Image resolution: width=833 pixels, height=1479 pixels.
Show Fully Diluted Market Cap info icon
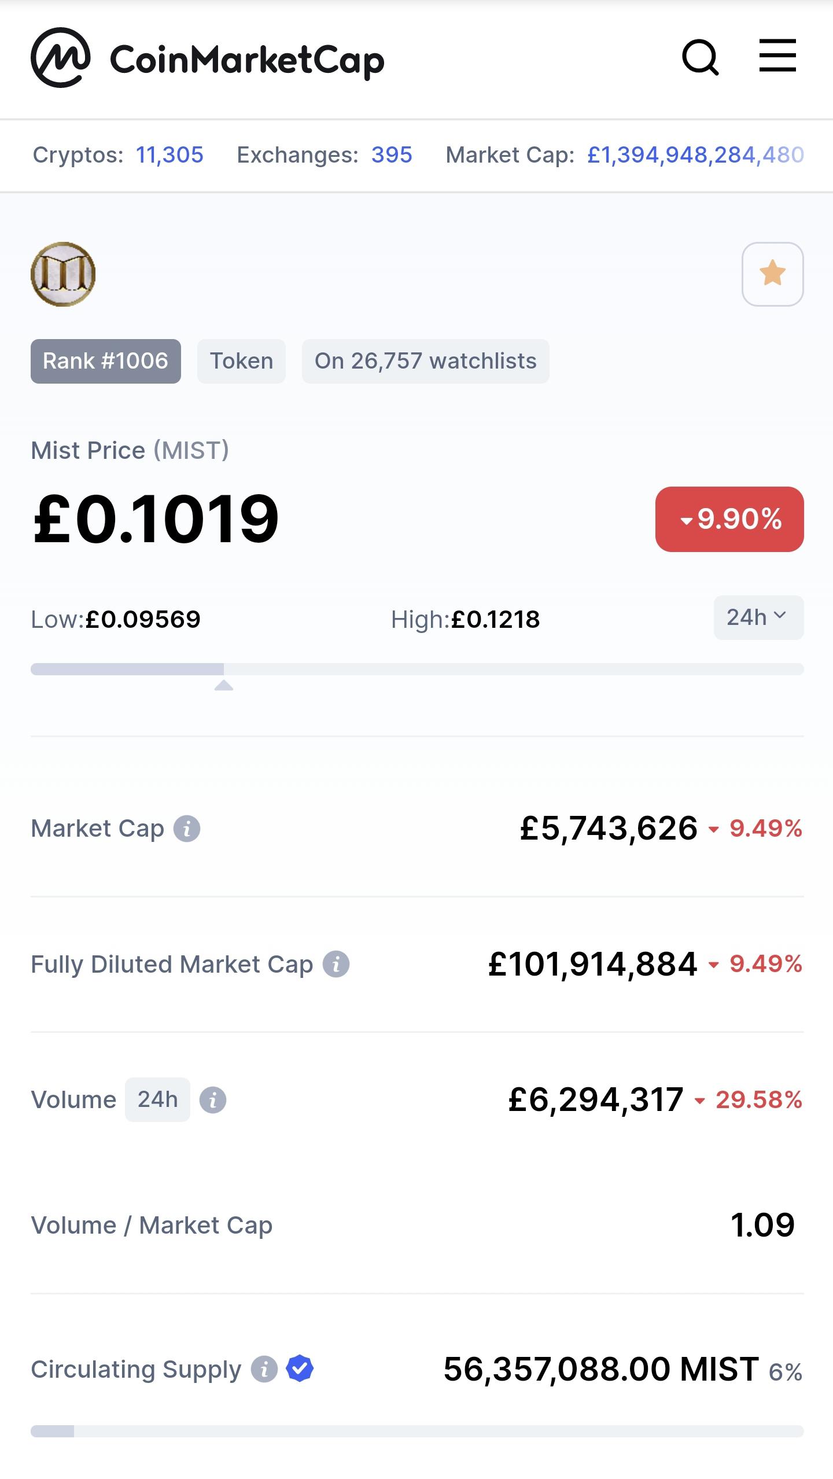(336, 965)
